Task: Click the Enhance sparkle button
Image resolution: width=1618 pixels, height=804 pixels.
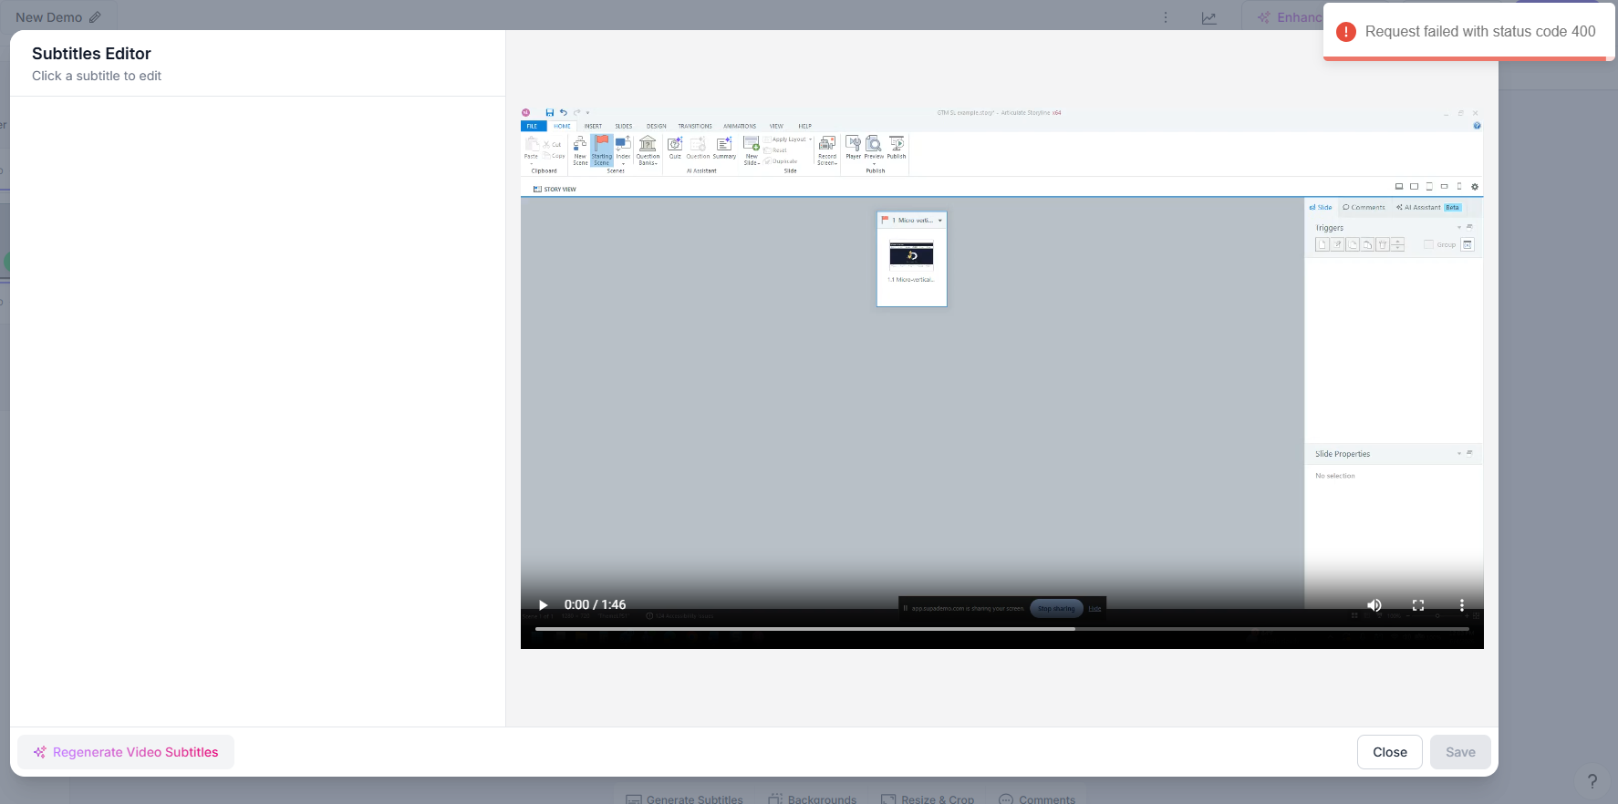Action: (1288, 17)
